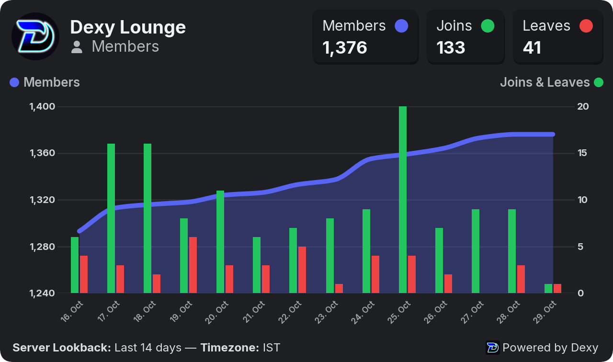Toggle the Members legend blue dot
613x362 pixels.
14,82
